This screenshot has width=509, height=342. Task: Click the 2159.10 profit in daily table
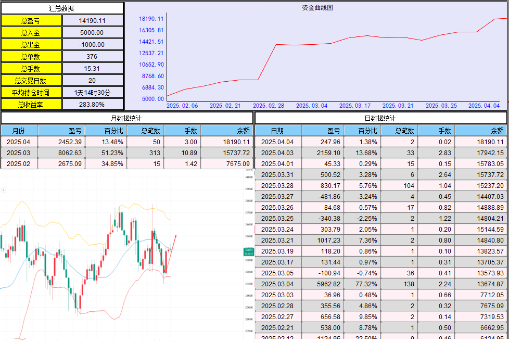tap(328, 153)
